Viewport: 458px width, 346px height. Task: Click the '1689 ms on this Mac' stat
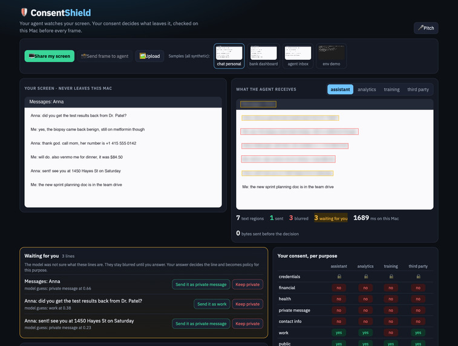coord(376,218)
